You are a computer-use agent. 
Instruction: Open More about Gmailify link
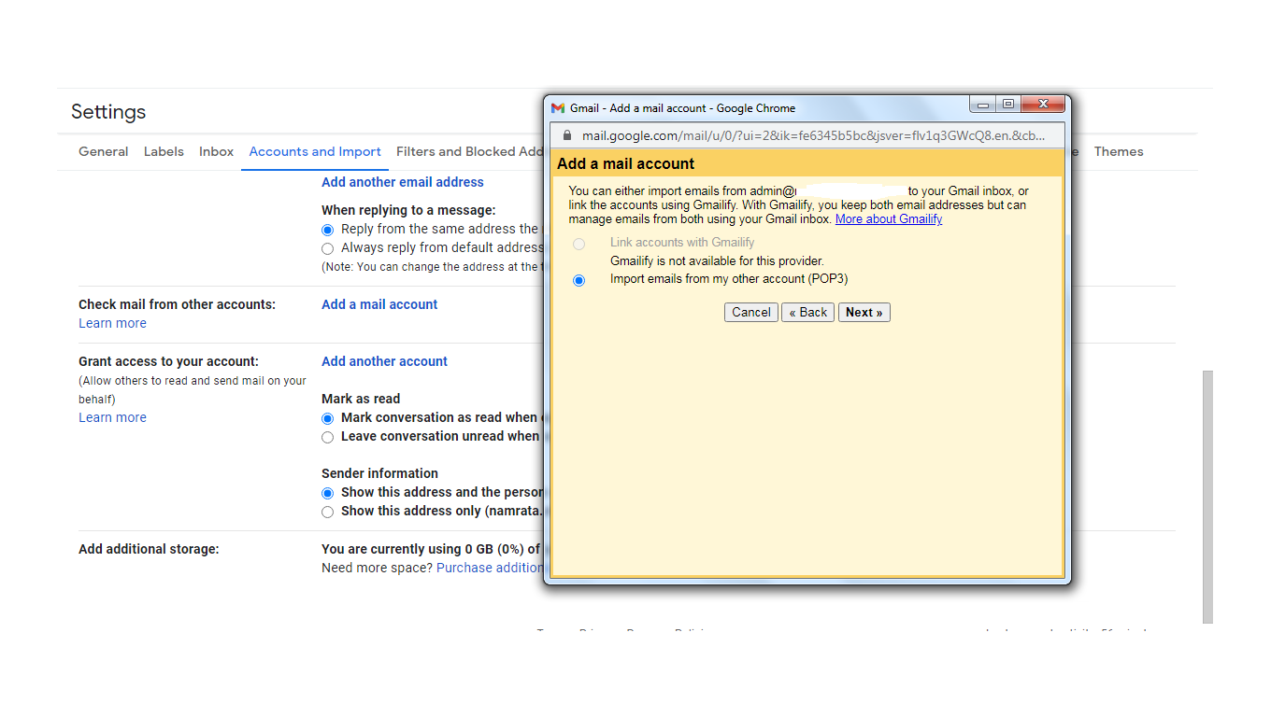tap(888, 219)
